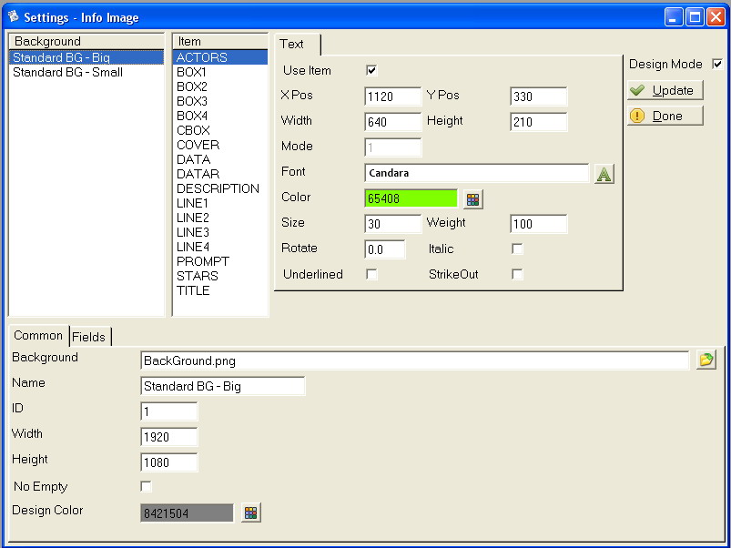Click the gray Design Color field 8421504

click(x=187, y=513)
